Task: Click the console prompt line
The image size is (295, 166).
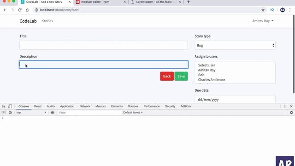Action: tap(147, 118)
